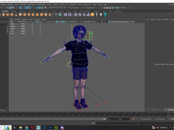Viewport: 174px width, 130px height.
Task: Show hidden system tray icons chevron
Action: tap(171, 127)
